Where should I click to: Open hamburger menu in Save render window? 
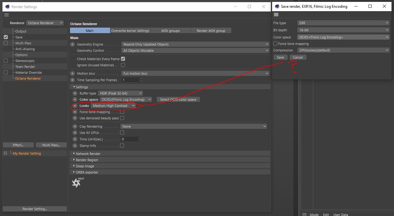pyautogui.click(x=276, y=15)
